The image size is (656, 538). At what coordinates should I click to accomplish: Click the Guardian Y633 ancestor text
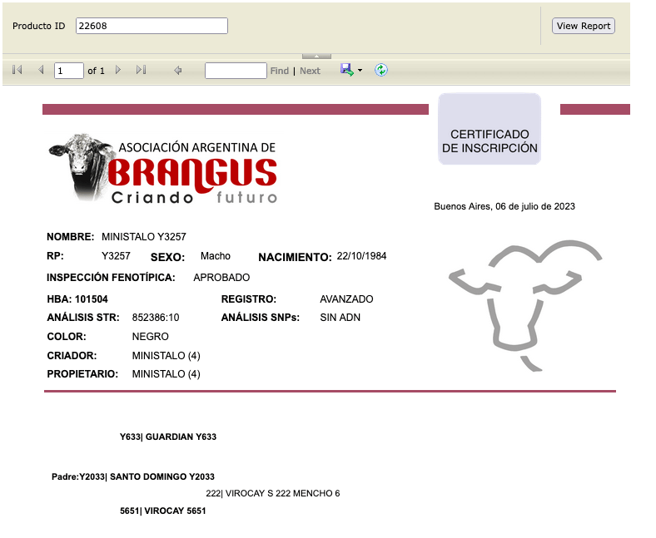click(168, 437)
